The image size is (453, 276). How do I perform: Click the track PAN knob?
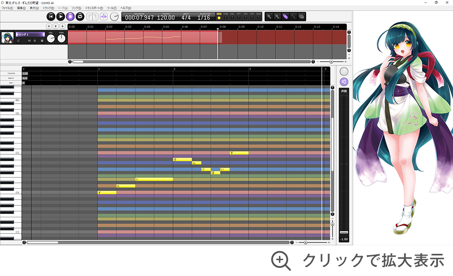click(x=62, y=38)
